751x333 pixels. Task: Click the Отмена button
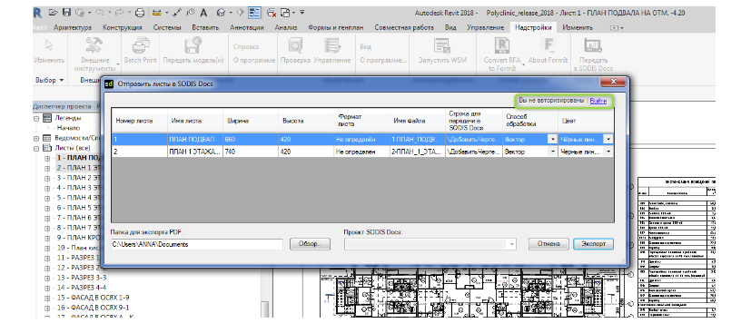pyautogui.click(x=548, y=244)
